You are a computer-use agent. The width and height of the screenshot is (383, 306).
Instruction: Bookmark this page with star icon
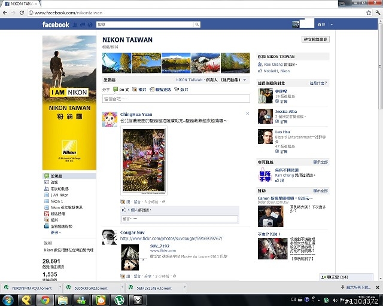pyautogui.click(x=369, y=13)
